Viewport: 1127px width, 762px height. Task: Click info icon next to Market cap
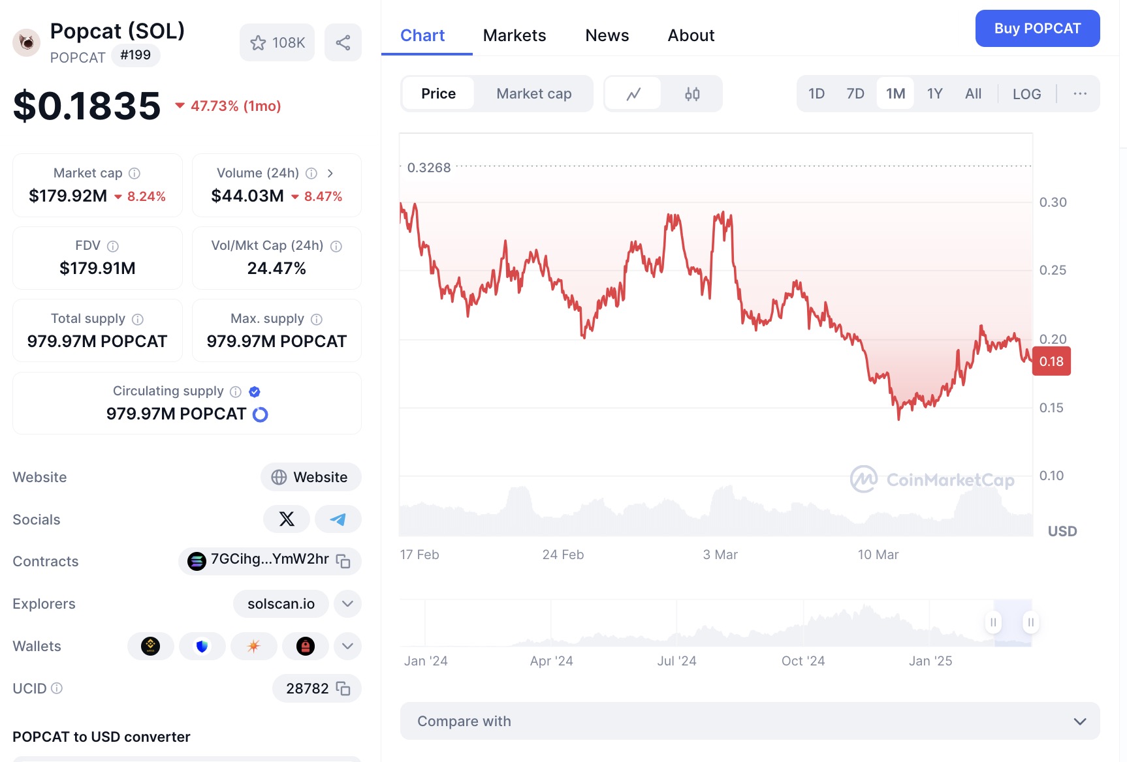pyautogui.click(x=135, y=174)
